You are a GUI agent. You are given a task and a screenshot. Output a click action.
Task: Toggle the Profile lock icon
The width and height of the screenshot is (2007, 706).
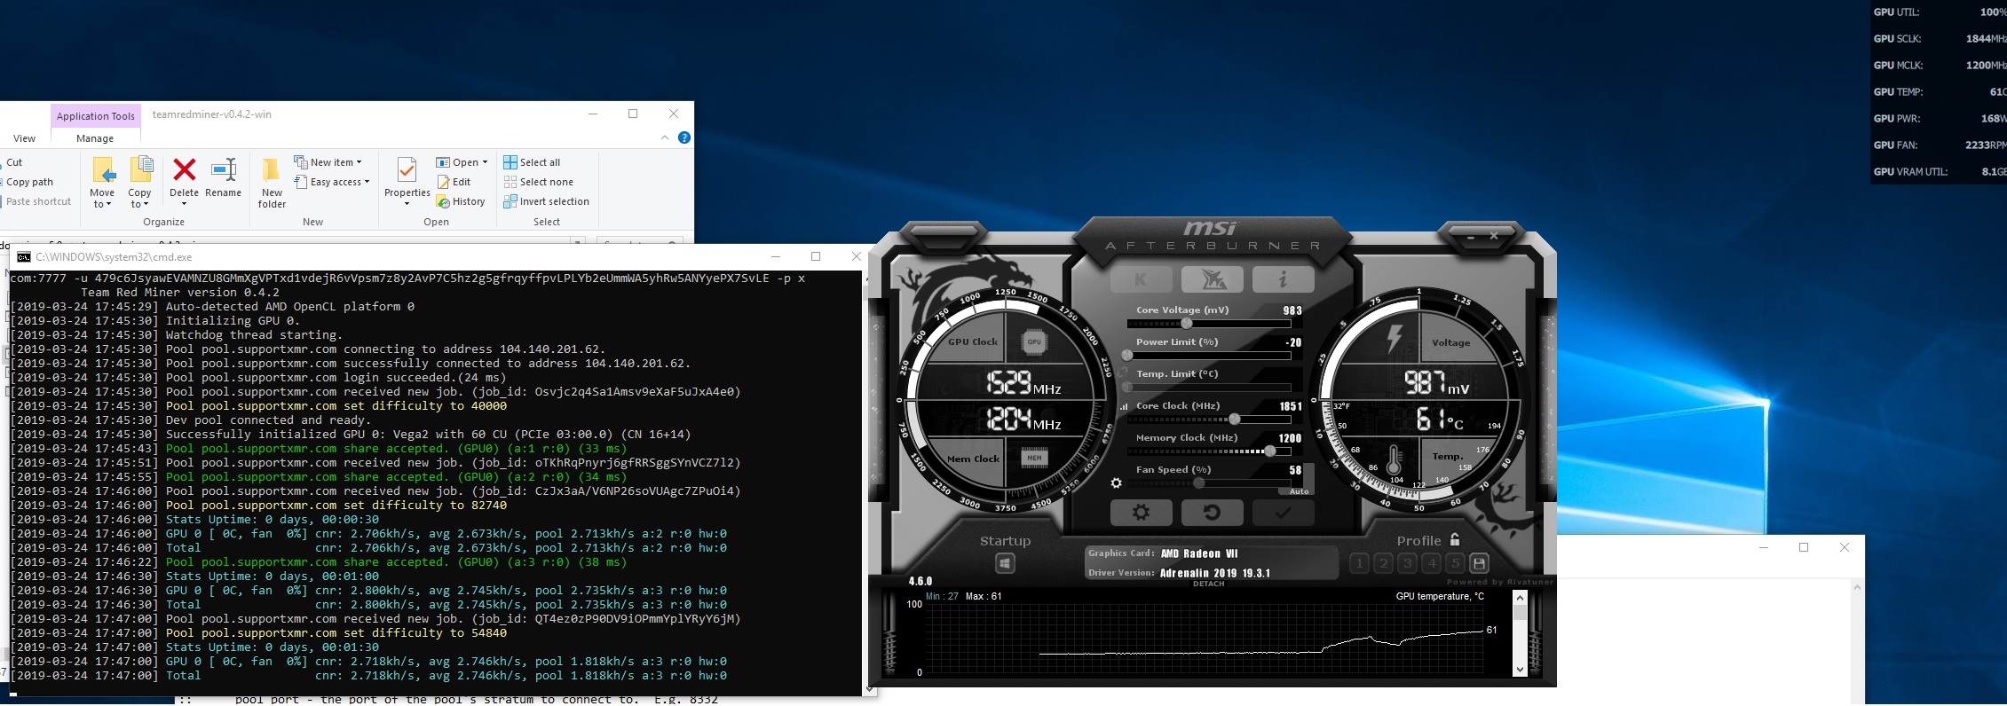coord(1454,539)
